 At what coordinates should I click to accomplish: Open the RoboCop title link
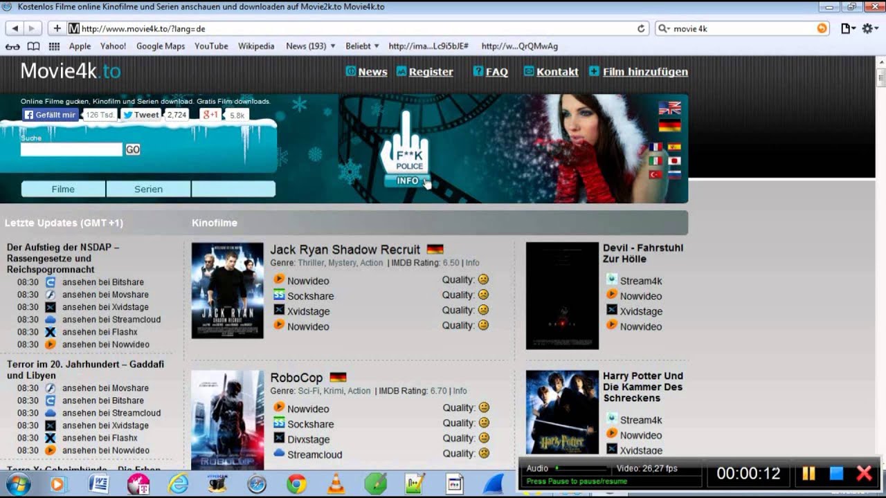[x=296, y=378]
